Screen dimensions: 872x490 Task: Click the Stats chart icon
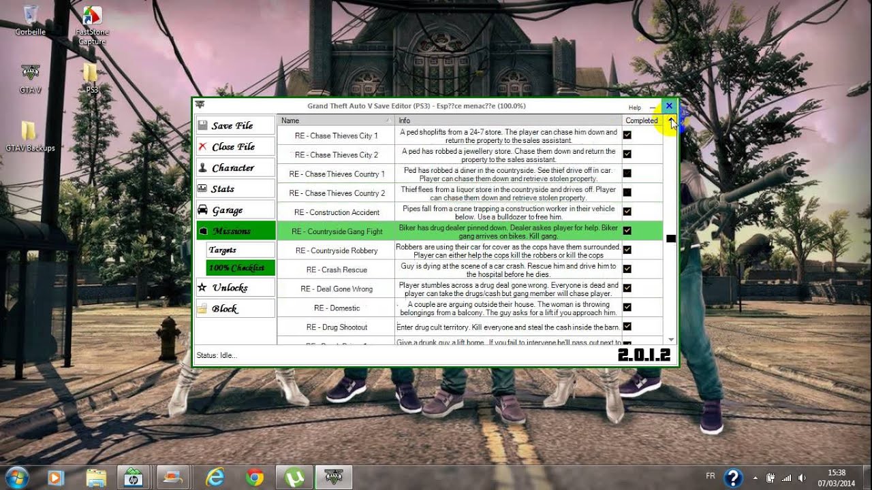point(202,189)
